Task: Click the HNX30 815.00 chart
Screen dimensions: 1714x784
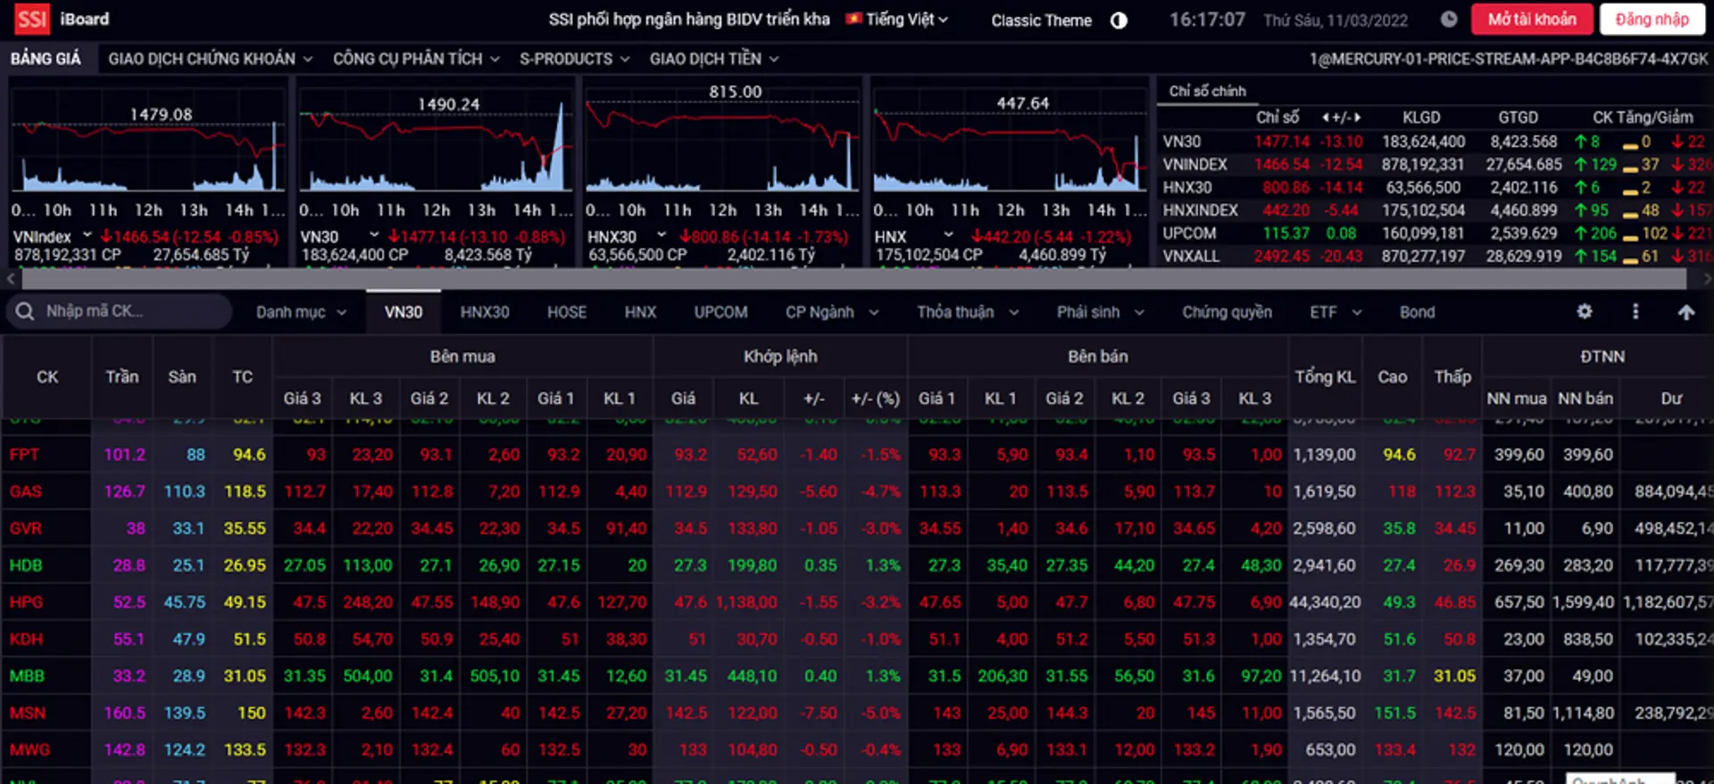Action: tap(723, 138)
